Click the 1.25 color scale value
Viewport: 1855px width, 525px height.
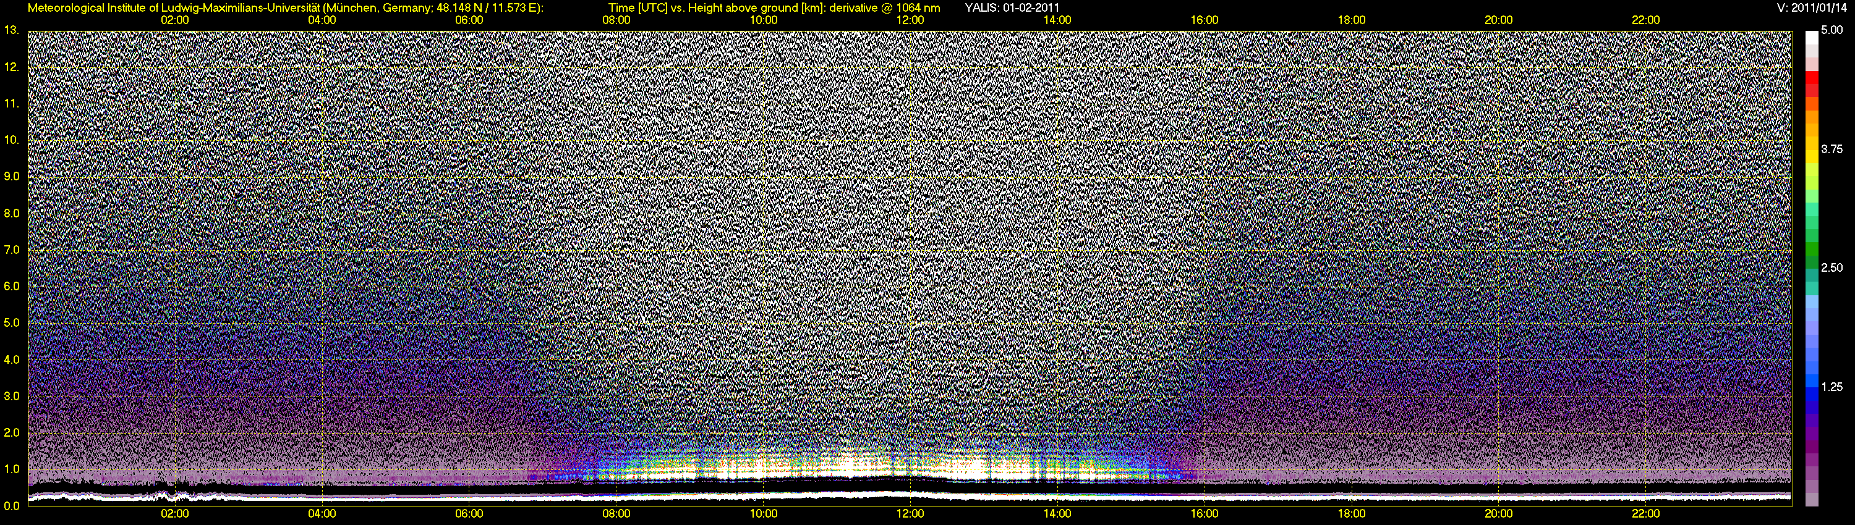pyautogui.click(x=1832, y=387)
